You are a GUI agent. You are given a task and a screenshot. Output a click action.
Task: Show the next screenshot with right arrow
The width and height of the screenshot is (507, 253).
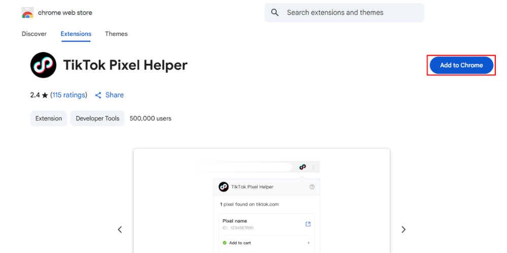[403, 229]
